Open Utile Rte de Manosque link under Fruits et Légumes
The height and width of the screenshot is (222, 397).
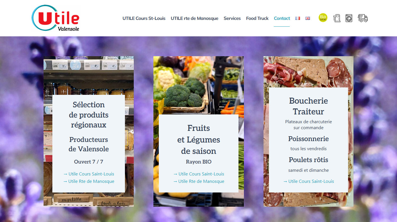click(x=199, y=181)
